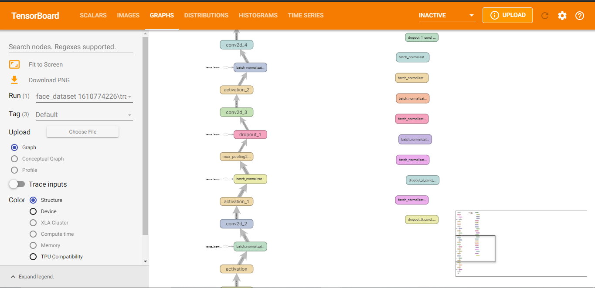Open help with the question mark icon

(x=579, y=16)
